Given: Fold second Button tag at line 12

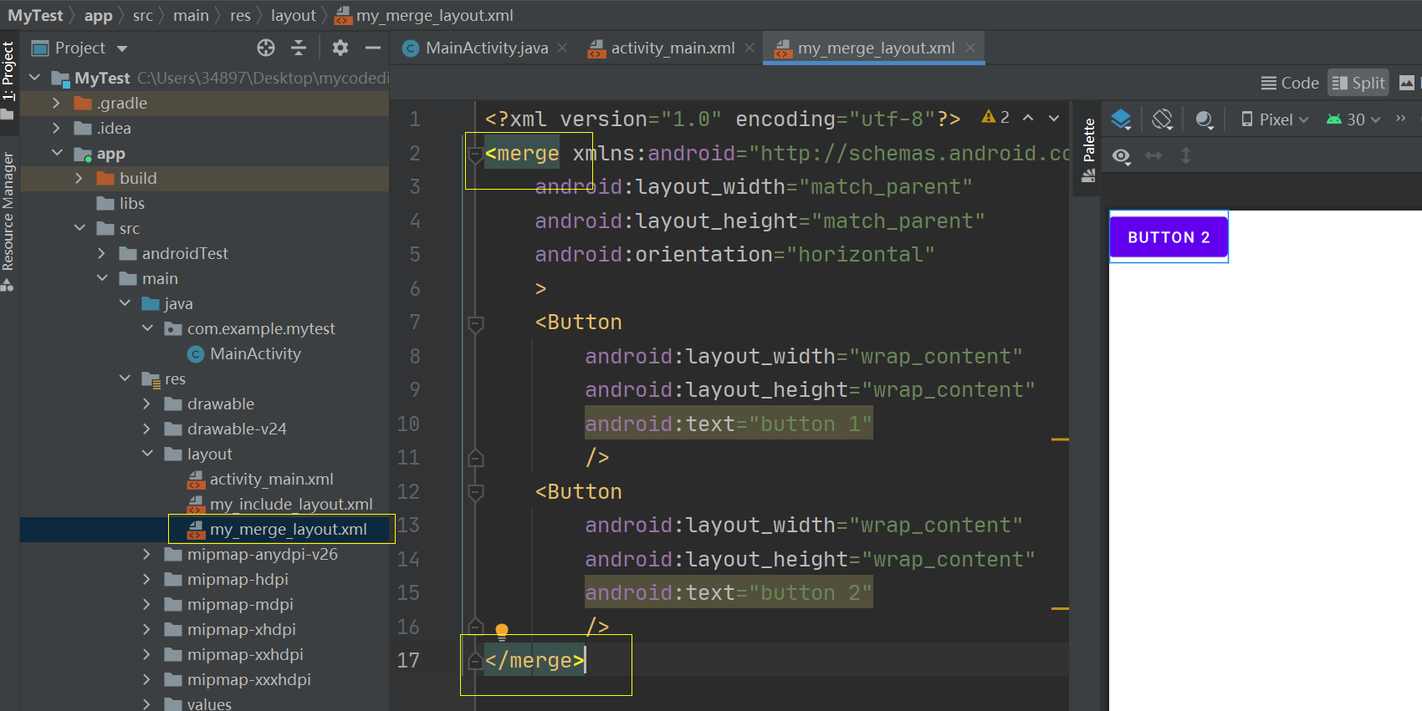Looking at the screenshot, I should (476, 492).
